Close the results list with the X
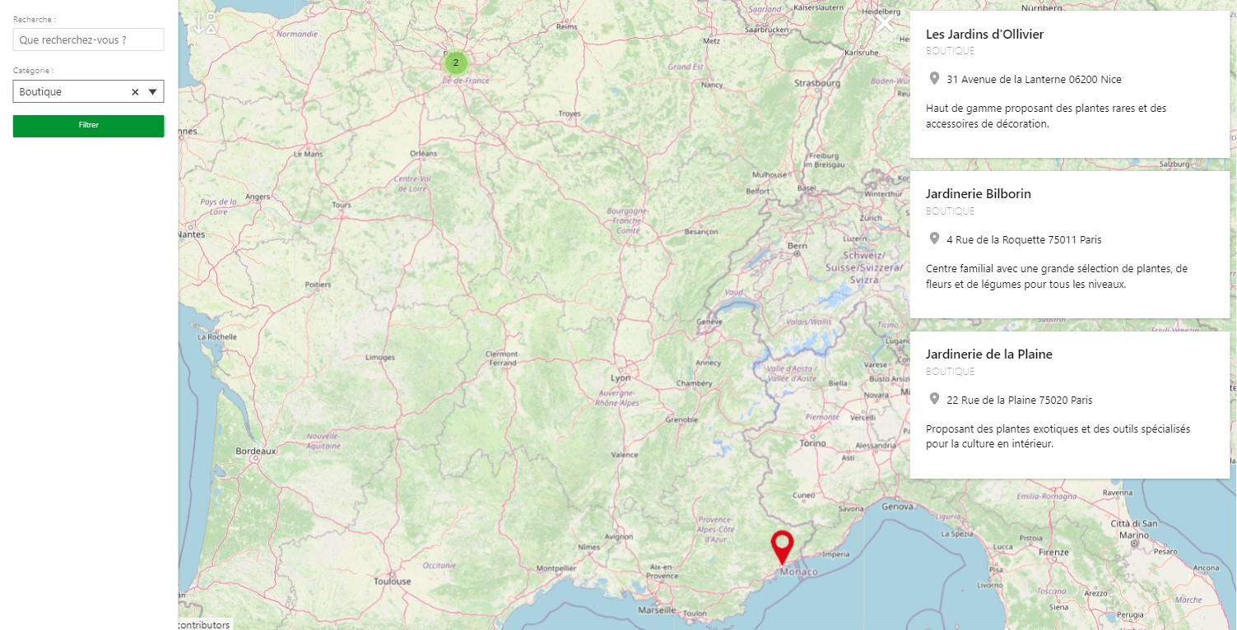Screen dimensions: 1237x630 (885, 24)
